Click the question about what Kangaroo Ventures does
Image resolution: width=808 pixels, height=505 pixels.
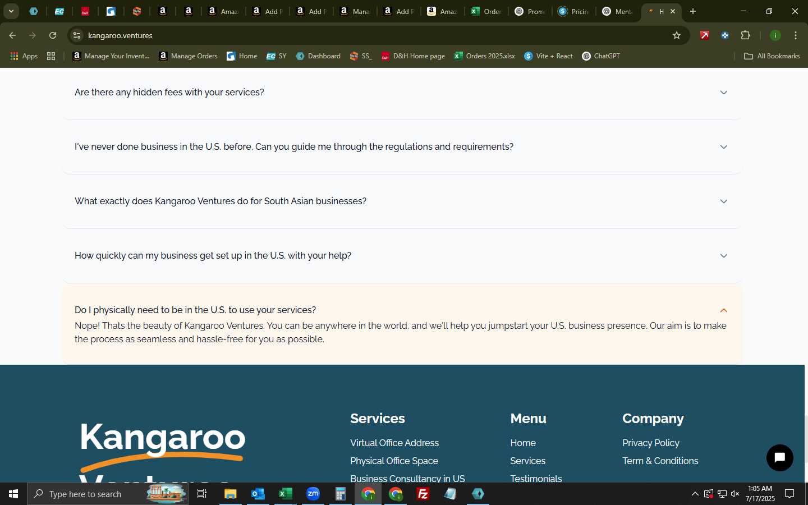coord(221,201)
